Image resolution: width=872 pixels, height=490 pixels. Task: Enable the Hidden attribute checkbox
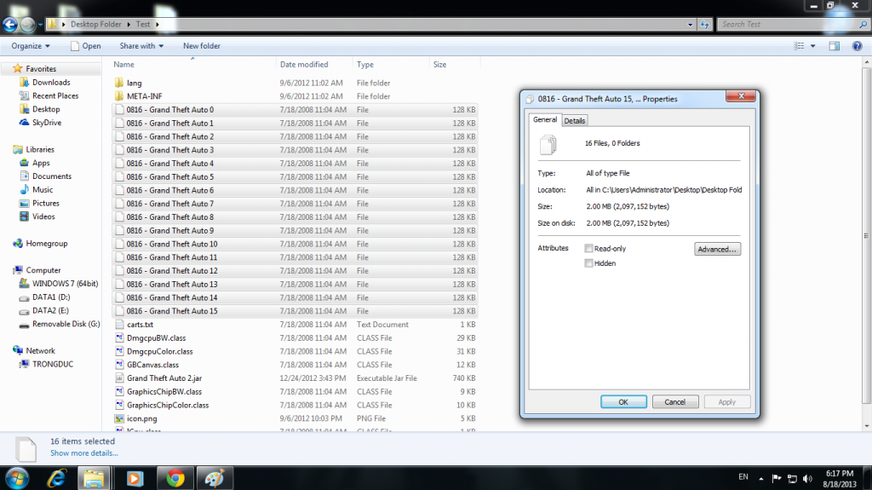[x=588, y=263]
